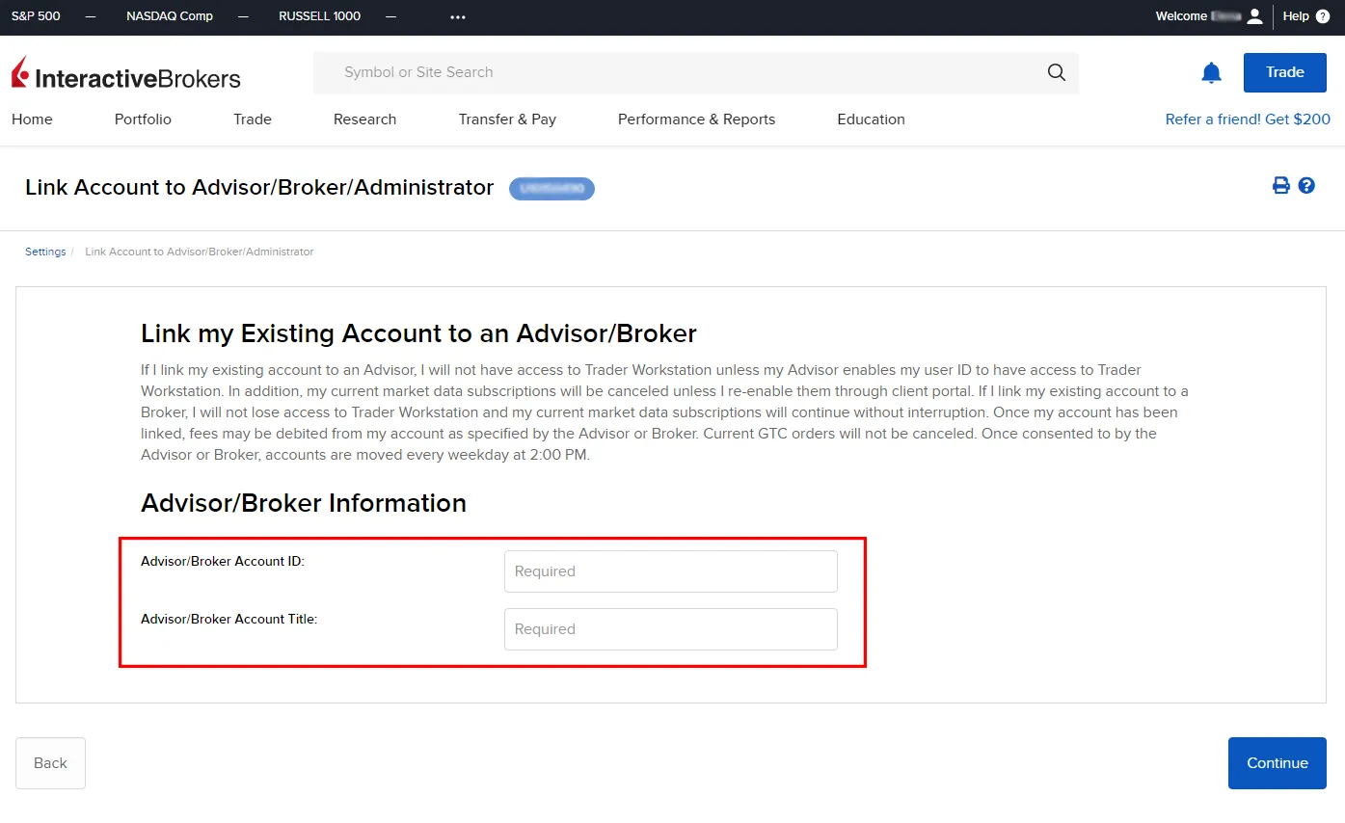1345x823 pixels.
Task: Open the Help question mark icon
Action: (x=1323, y=16)
